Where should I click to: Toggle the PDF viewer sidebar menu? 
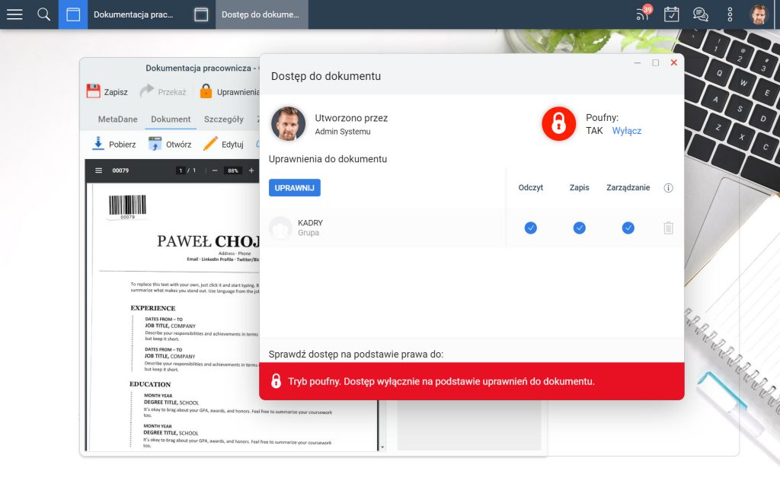[98, 170]
